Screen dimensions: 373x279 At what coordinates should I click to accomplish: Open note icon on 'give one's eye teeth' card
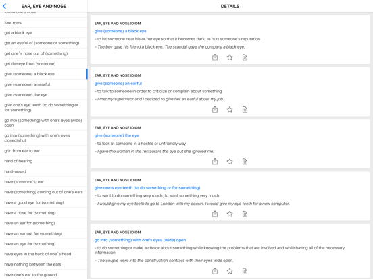(245, 214)
